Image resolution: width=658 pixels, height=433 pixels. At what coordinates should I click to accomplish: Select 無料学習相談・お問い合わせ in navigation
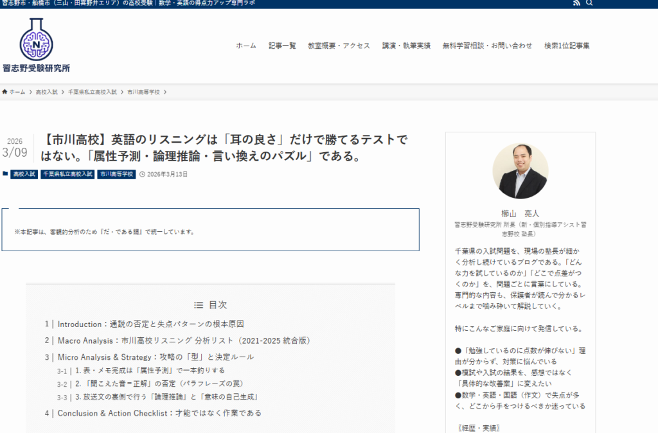coord(487,46)
